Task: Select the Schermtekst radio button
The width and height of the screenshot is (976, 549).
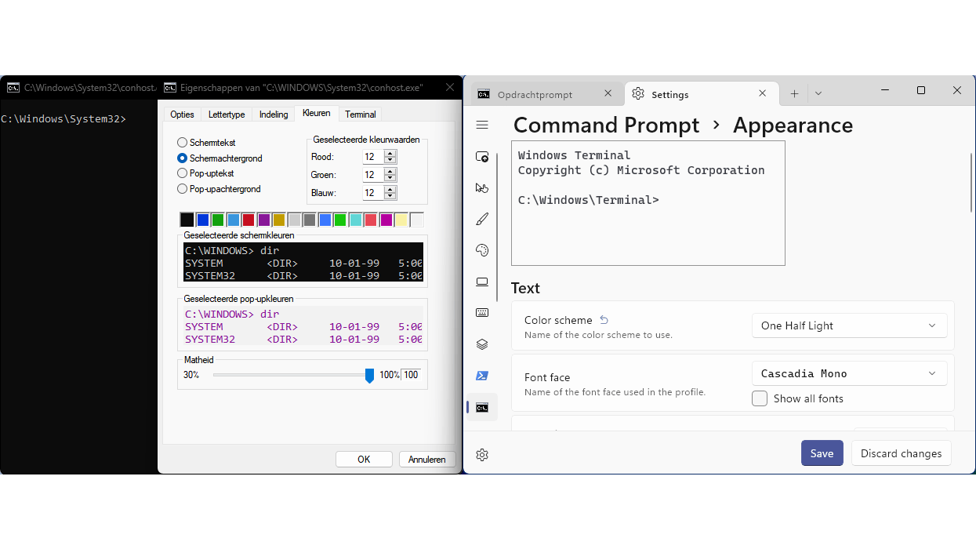Action: click(x=183, y=143)
